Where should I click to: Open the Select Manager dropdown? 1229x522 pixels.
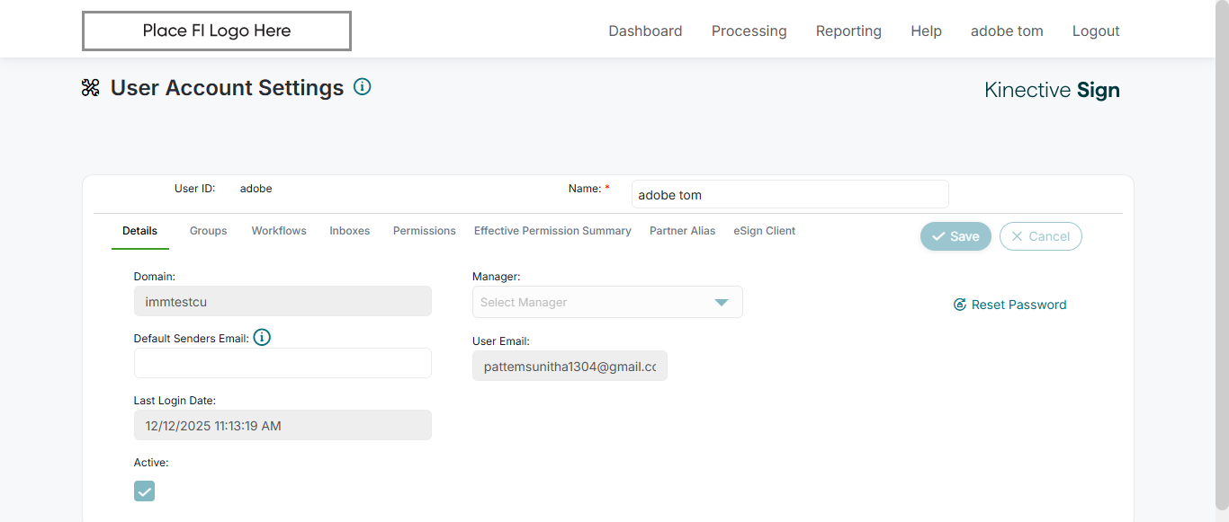pos(594,302)
